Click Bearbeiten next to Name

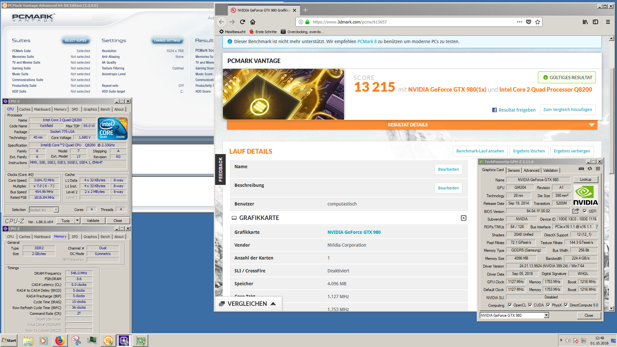[x=449, y=169]
